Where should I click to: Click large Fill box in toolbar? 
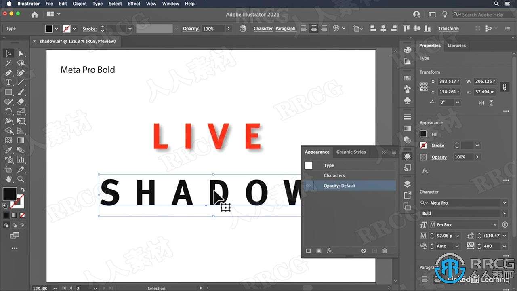[x=10, y=194]
